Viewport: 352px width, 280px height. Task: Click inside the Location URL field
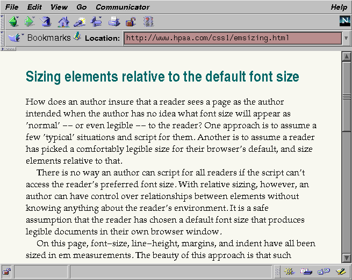coord(232,38)
